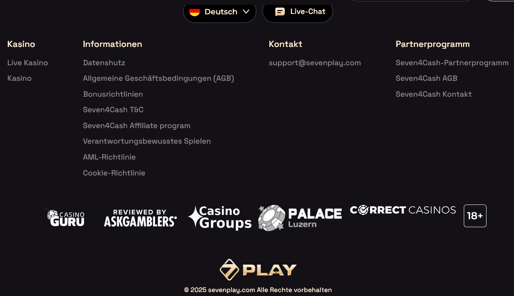Open Verantwortungsbewusstes Spielen link
Screen dimensions: 514x296
[x=147, y=141]
